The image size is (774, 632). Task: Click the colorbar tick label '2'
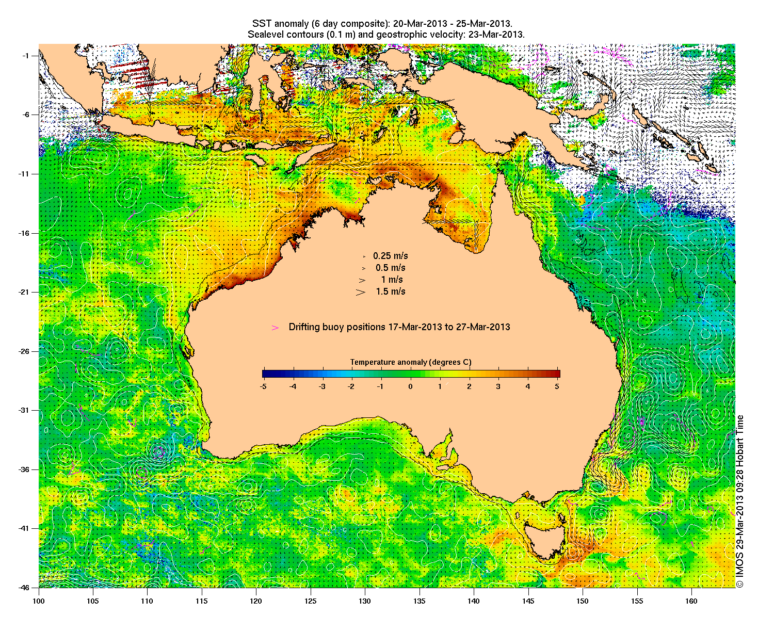[x=469, y=386]
